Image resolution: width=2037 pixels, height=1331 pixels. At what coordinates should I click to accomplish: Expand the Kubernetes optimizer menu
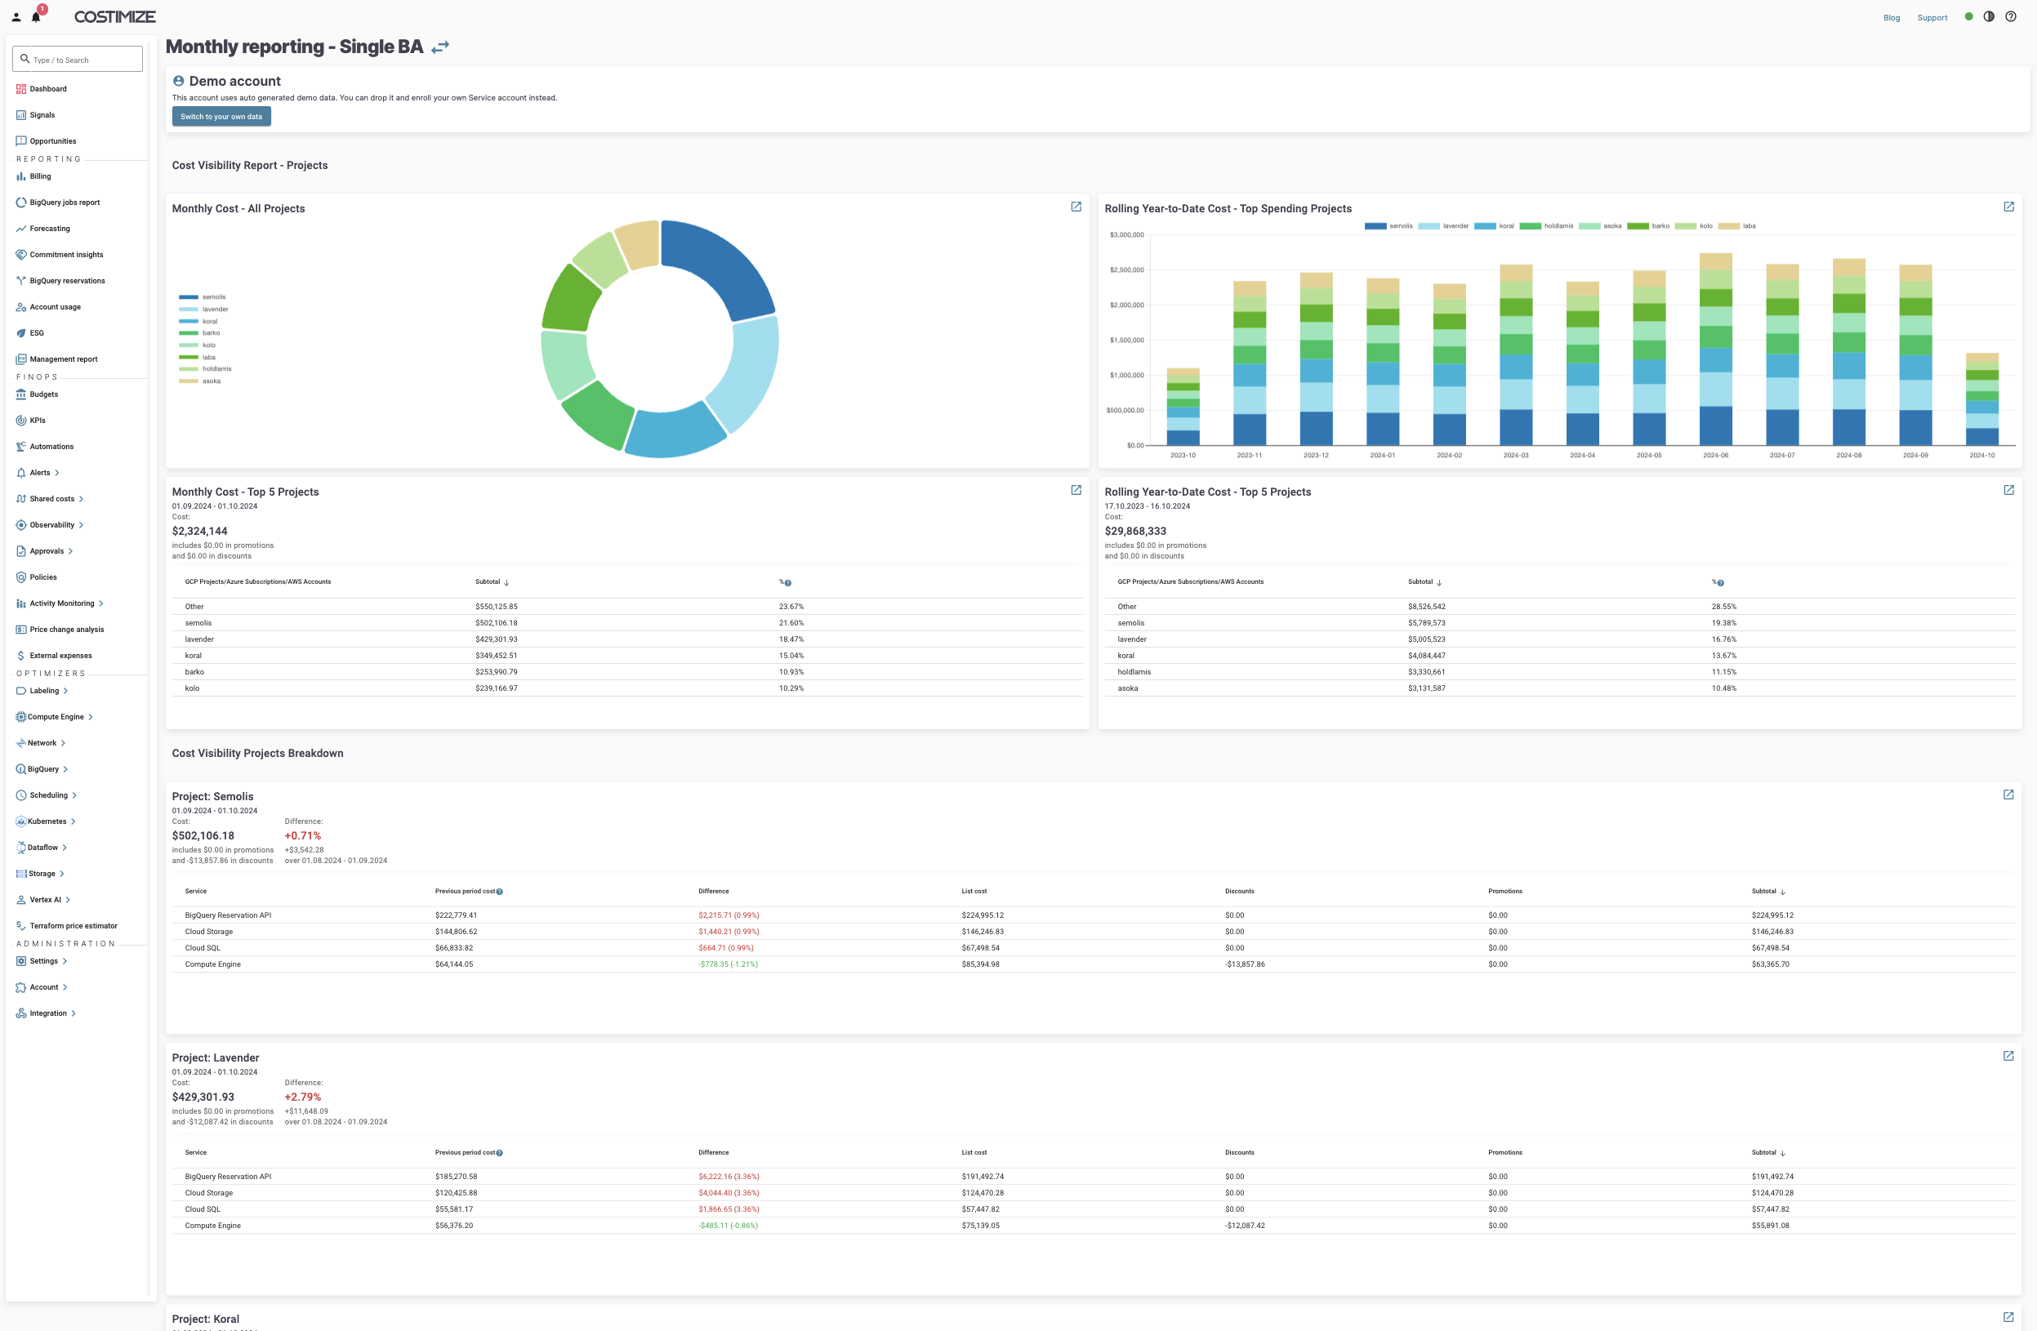point(47,821)
